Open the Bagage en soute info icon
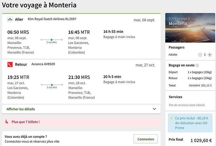Viewport: 216px width, 146px height. [197, 65]
